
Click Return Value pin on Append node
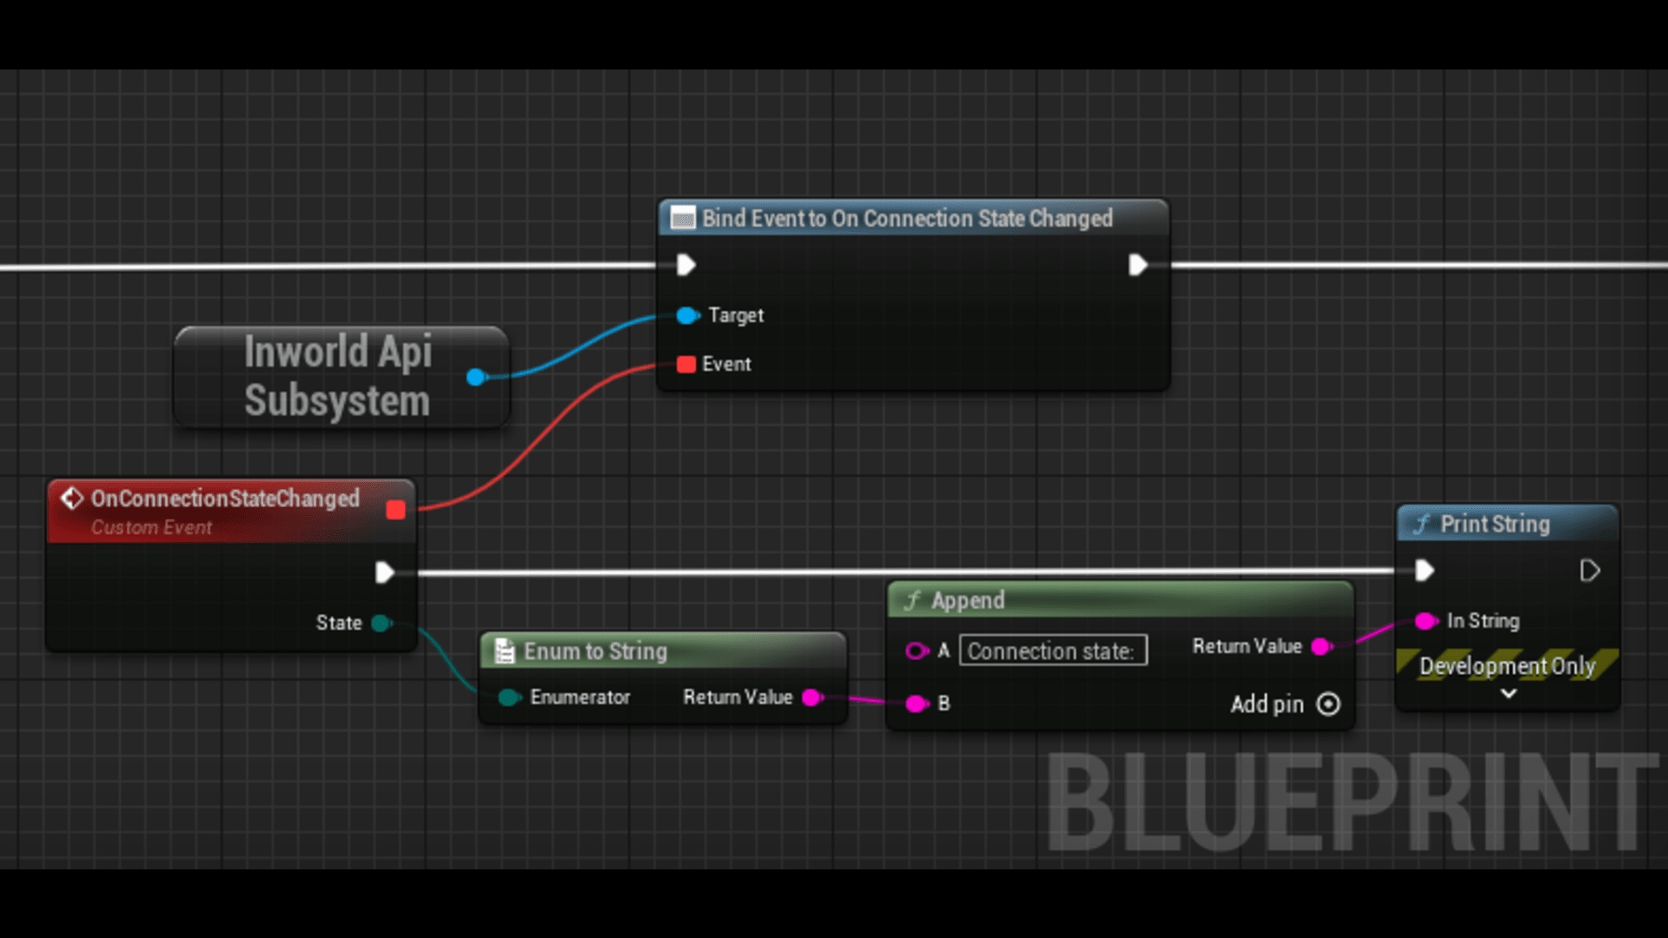(1321, 647)
